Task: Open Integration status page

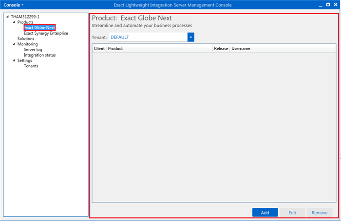Action: (39, 55)
